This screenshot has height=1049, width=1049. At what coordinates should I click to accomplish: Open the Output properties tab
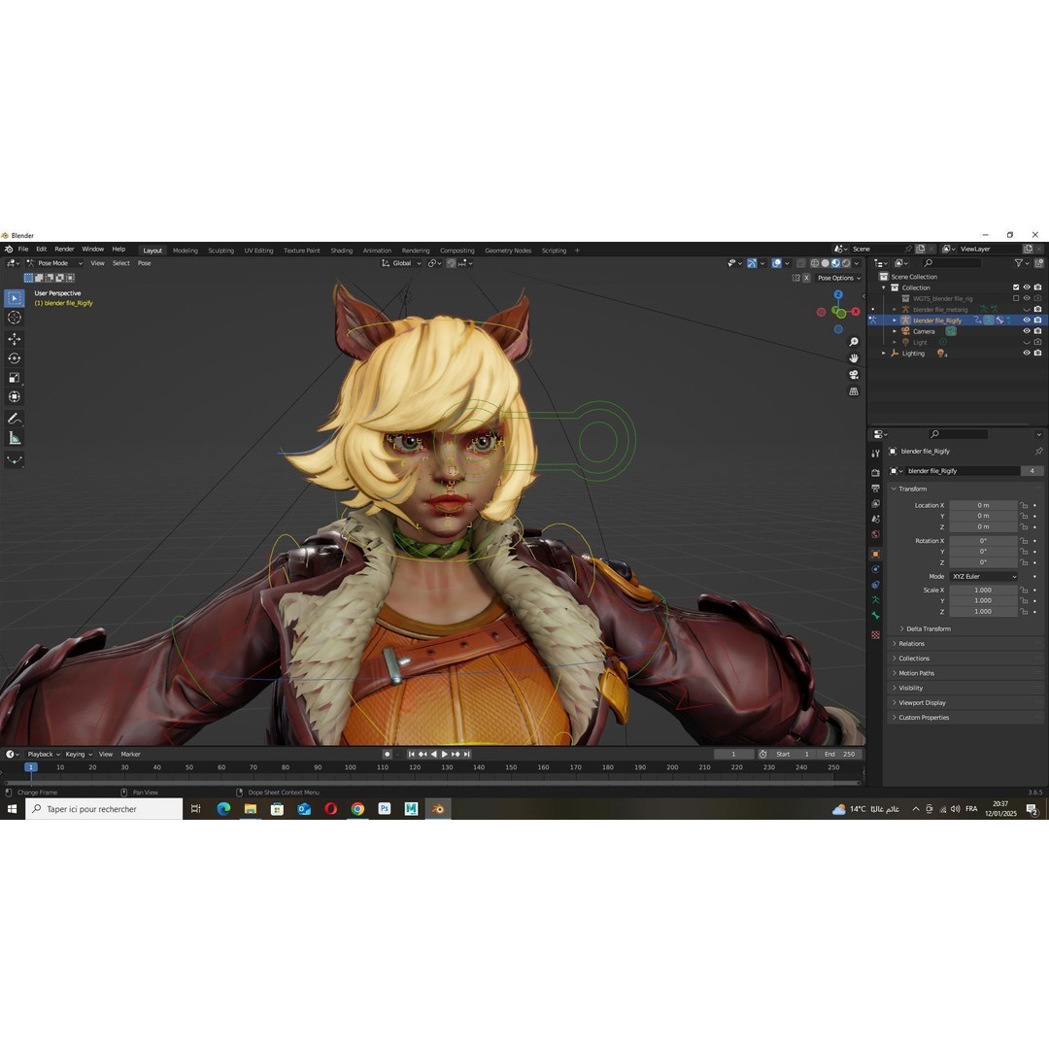click(x=876, y=489)
